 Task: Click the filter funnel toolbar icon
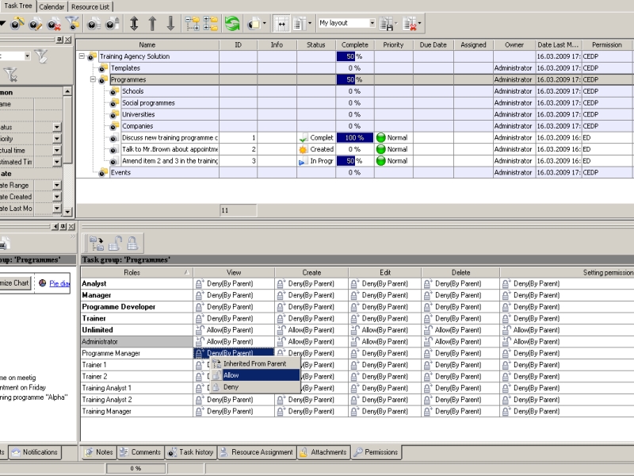(72, 23)
